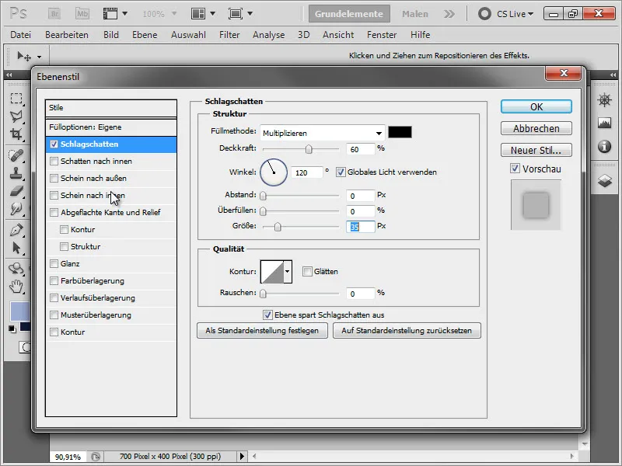Select the Smudge tool
The width and height of the screenshot is (622, 466).
pyautogui.click(x=16, y=208)
